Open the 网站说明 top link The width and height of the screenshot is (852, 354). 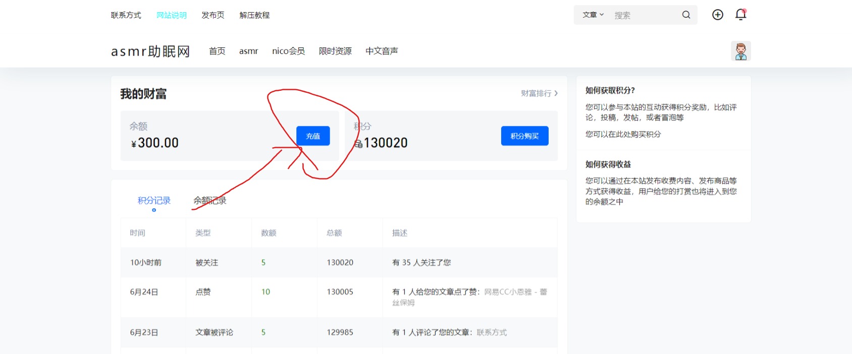click(x=172, y=15)
